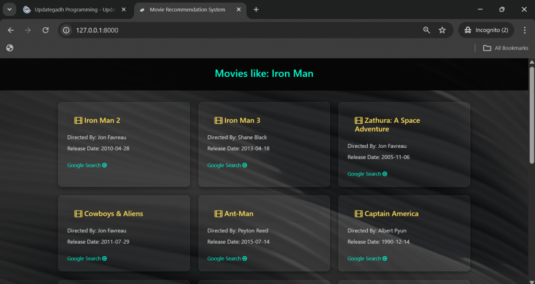535x284 pixels.
Task: Click the browser forward arrow
Action: click(28, 30)
